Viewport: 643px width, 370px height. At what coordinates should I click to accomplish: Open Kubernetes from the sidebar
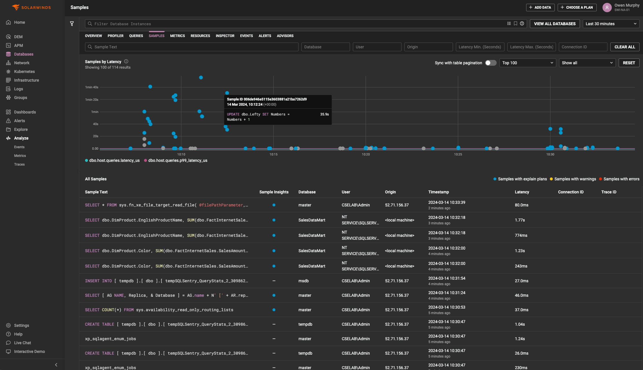tap(24, 72)
